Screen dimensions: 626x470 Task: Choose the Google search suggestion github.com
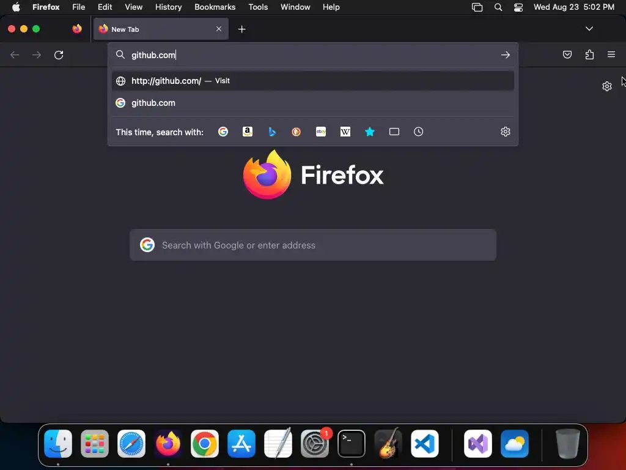click(x=312, y=103)
